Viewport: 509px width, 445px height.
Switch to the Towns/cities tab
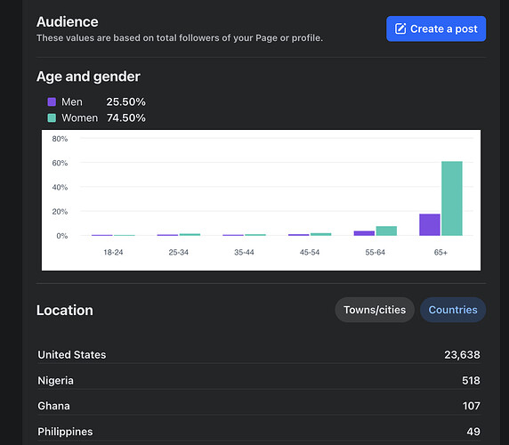(x=375, y=310)
